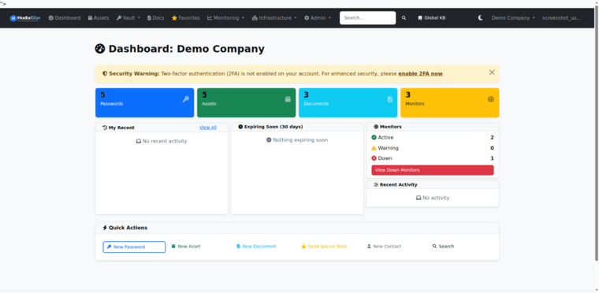The image size is (599, 293).
Task: Open the screenshot_us... user menu
Action: [x=561, y=18]
